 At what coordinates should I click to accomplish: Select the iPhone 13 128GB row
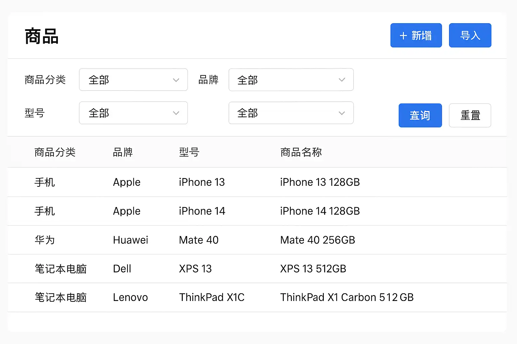click(x=320, y=182)
